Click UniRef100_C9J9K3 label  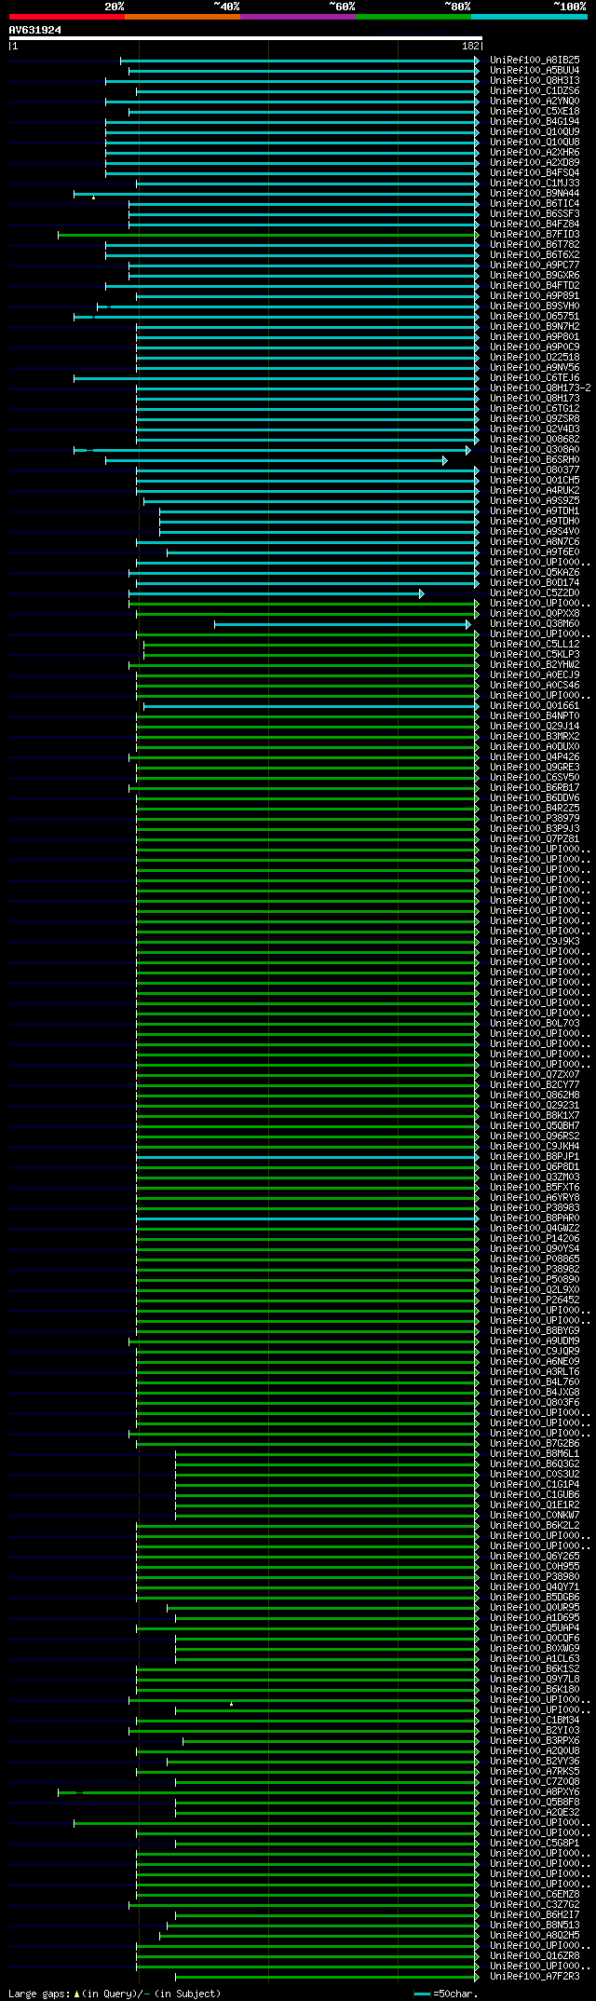(535, 941)
